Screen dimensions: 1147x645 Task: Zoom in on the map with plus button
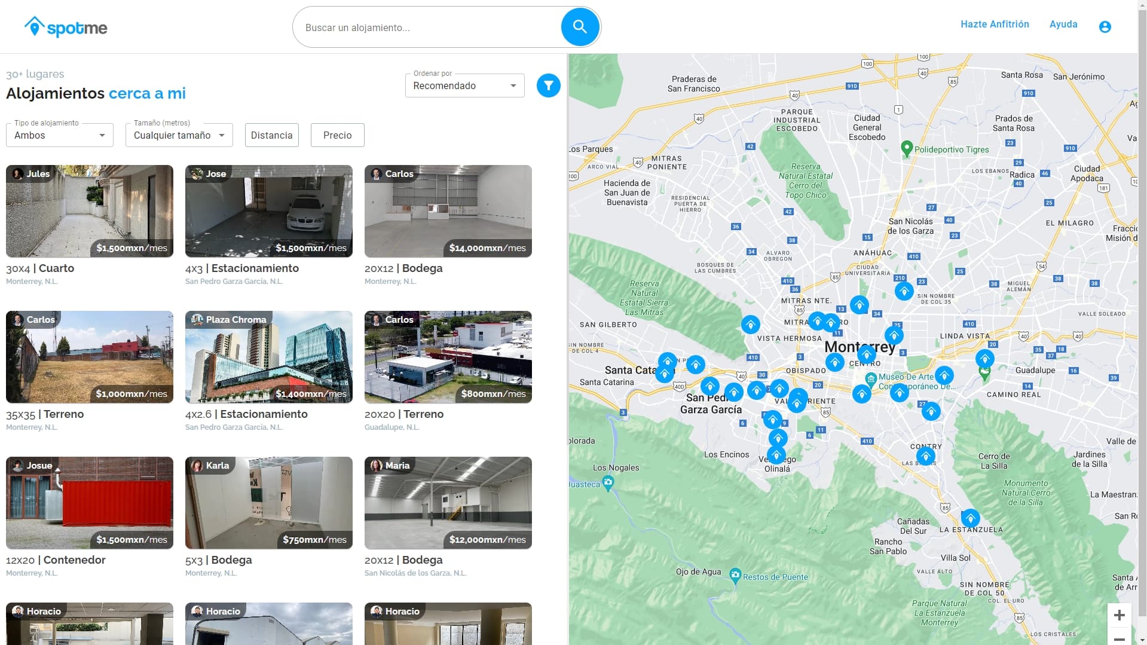[1120, 615]
